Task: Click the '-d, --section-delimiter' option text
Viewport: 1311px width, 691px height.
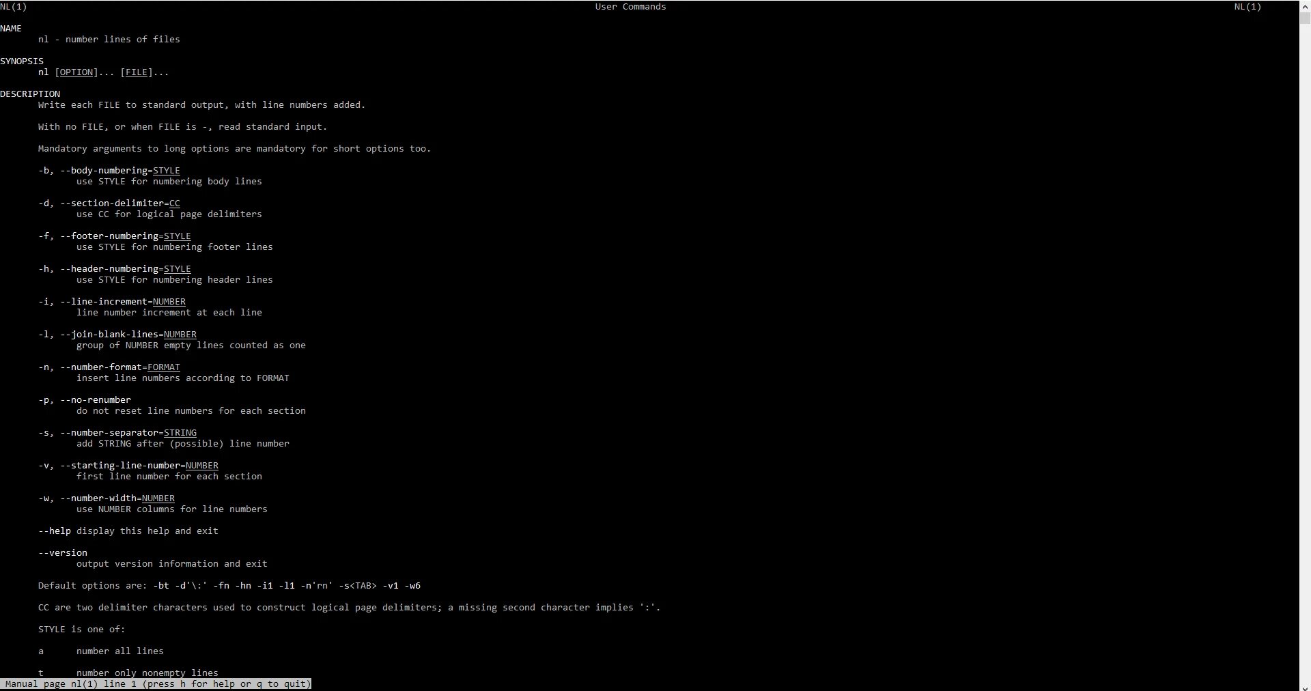Action: tap(101, 203)
